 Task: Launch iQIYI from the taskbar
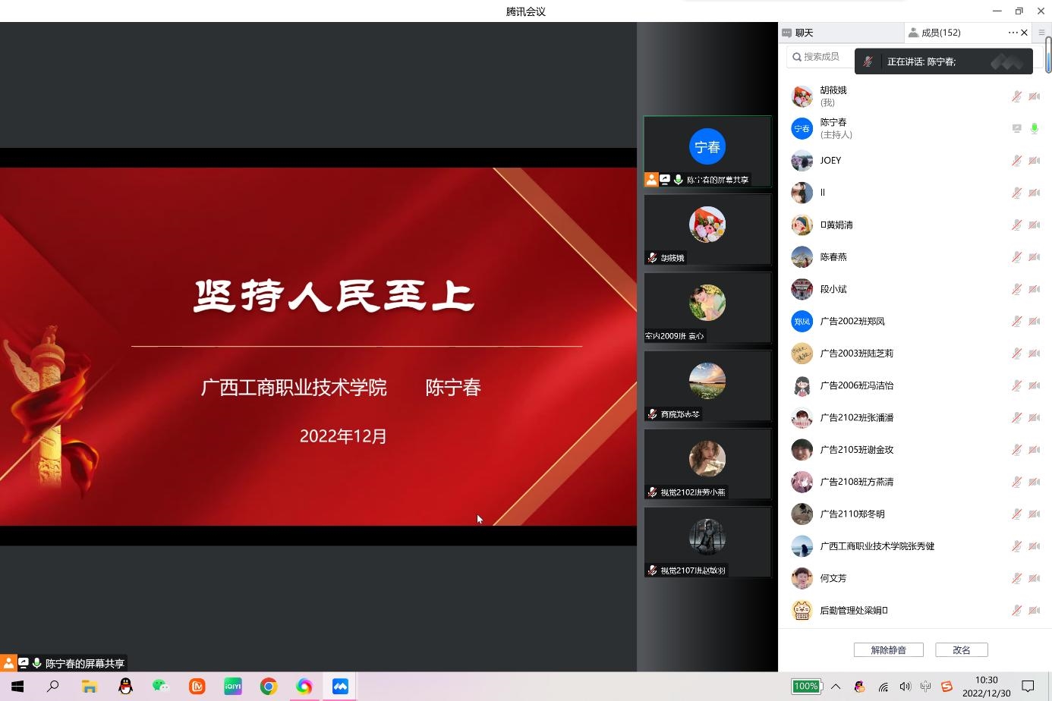233,687
